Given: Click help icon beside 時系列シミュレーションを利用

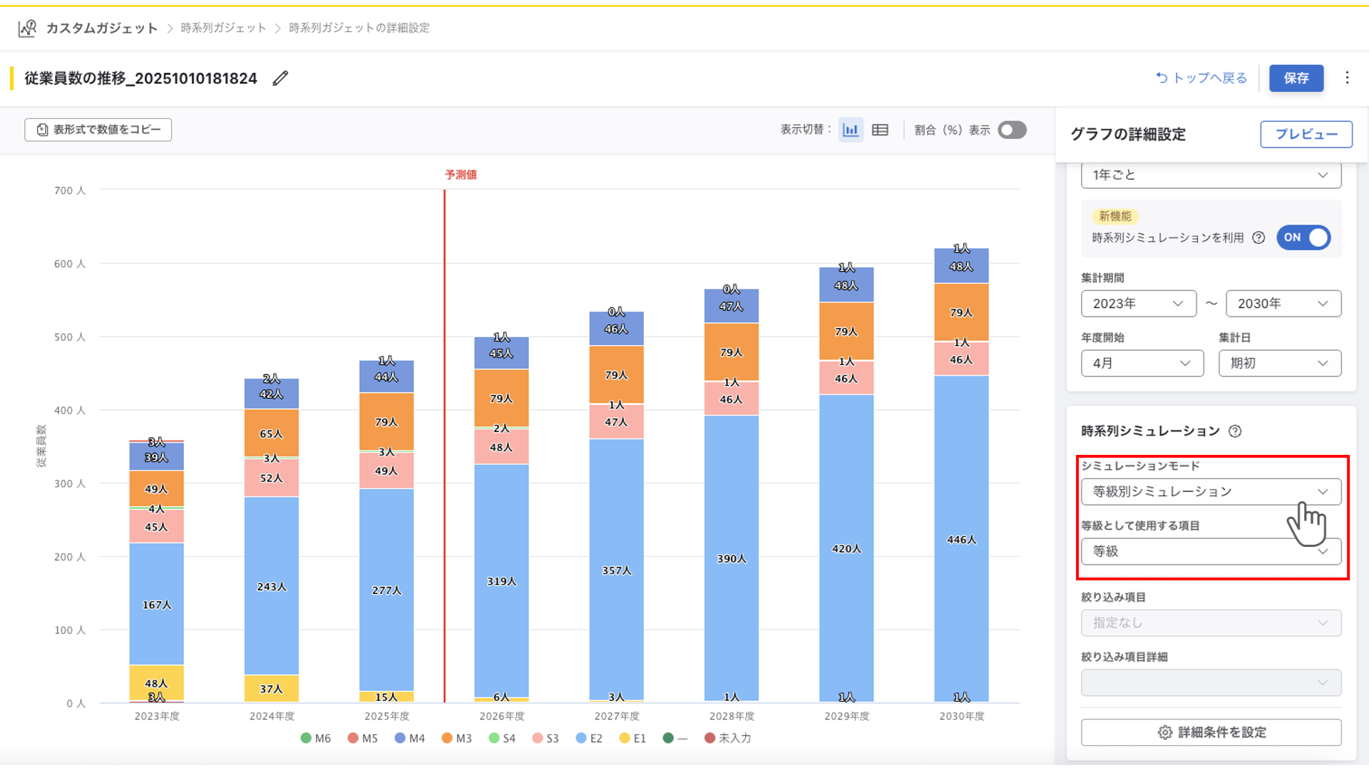Looking at the screenshot, I should [x=1258, y=237].
